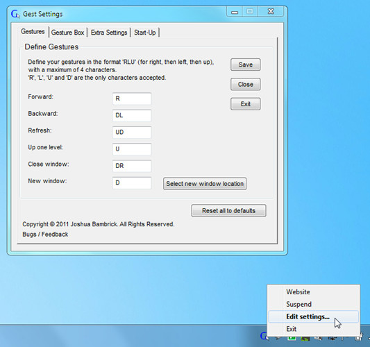
Task: Click the Save button
Action: [x=246, y=65]
